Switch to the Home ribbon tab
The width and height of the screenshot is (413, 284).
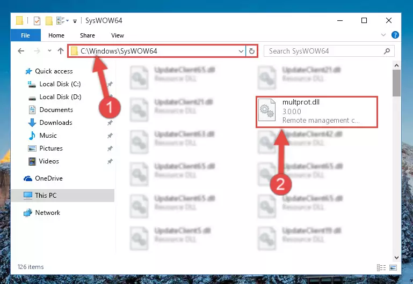[56, 35]
